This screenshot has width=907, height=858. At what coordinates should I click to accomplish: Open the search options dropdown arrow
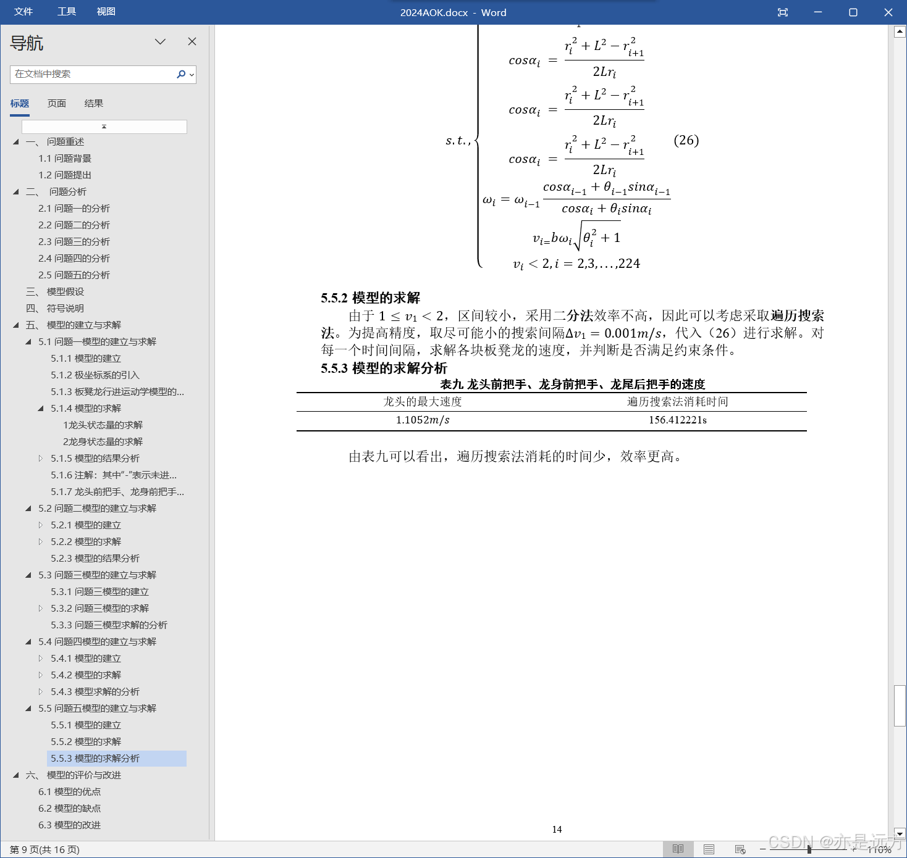pos(192,75)
